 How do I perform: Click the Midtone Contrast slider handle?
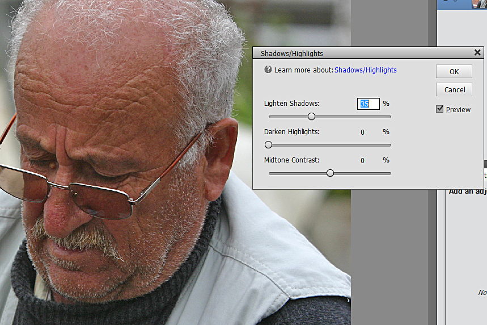point(330,173)
